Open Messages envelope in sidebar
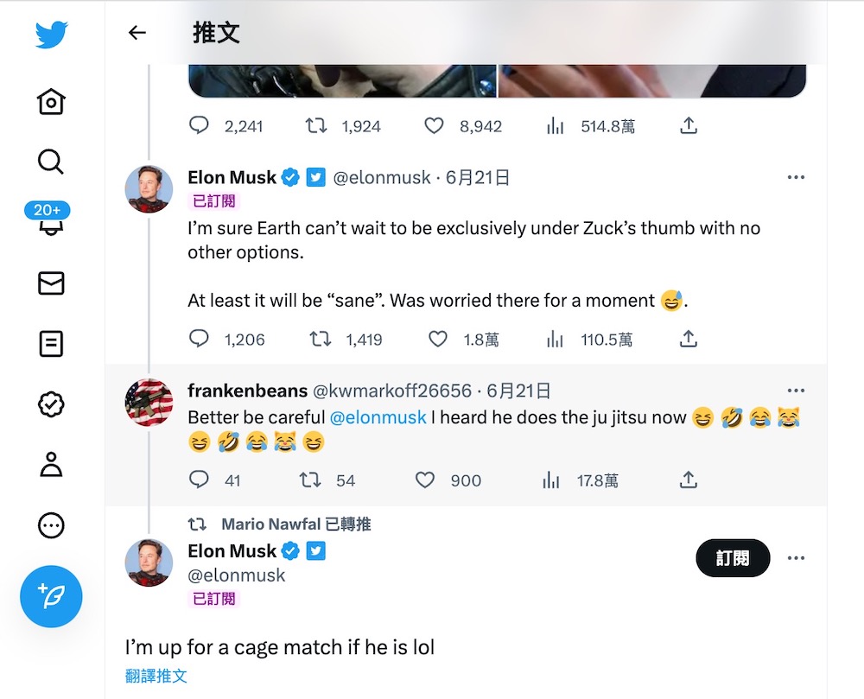The width and height of the screenshot is (864, 699). (51, 283)
